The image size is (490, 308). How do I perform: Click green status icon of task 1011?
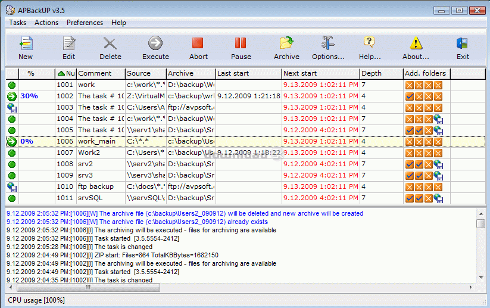point(12,198)
